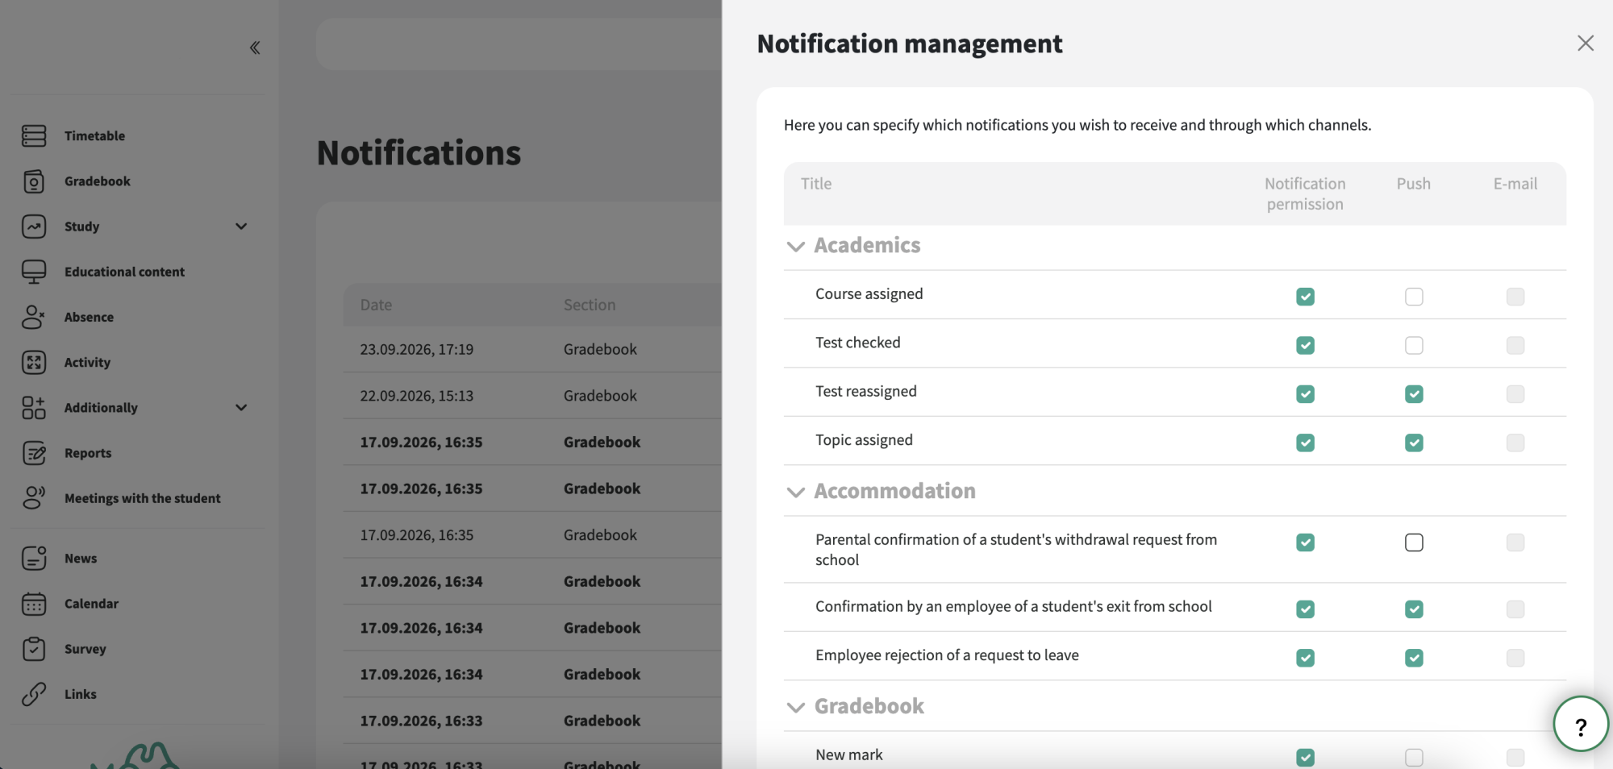
Task: Open the Gradebook sidebar icon
Action: pyautogui.click(x=34, y=181)
